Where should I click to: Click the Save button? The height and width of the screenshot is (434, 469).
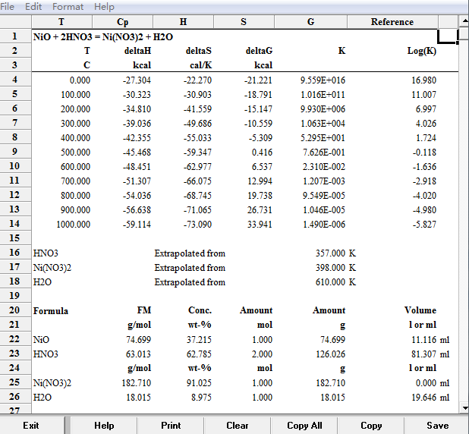click(437, 425)
